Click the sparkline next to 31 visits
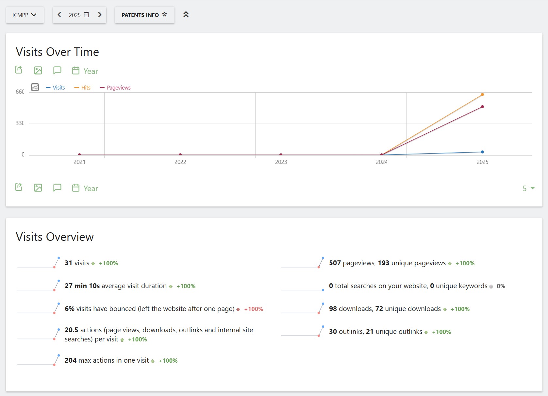 click(x=38, y=263)
